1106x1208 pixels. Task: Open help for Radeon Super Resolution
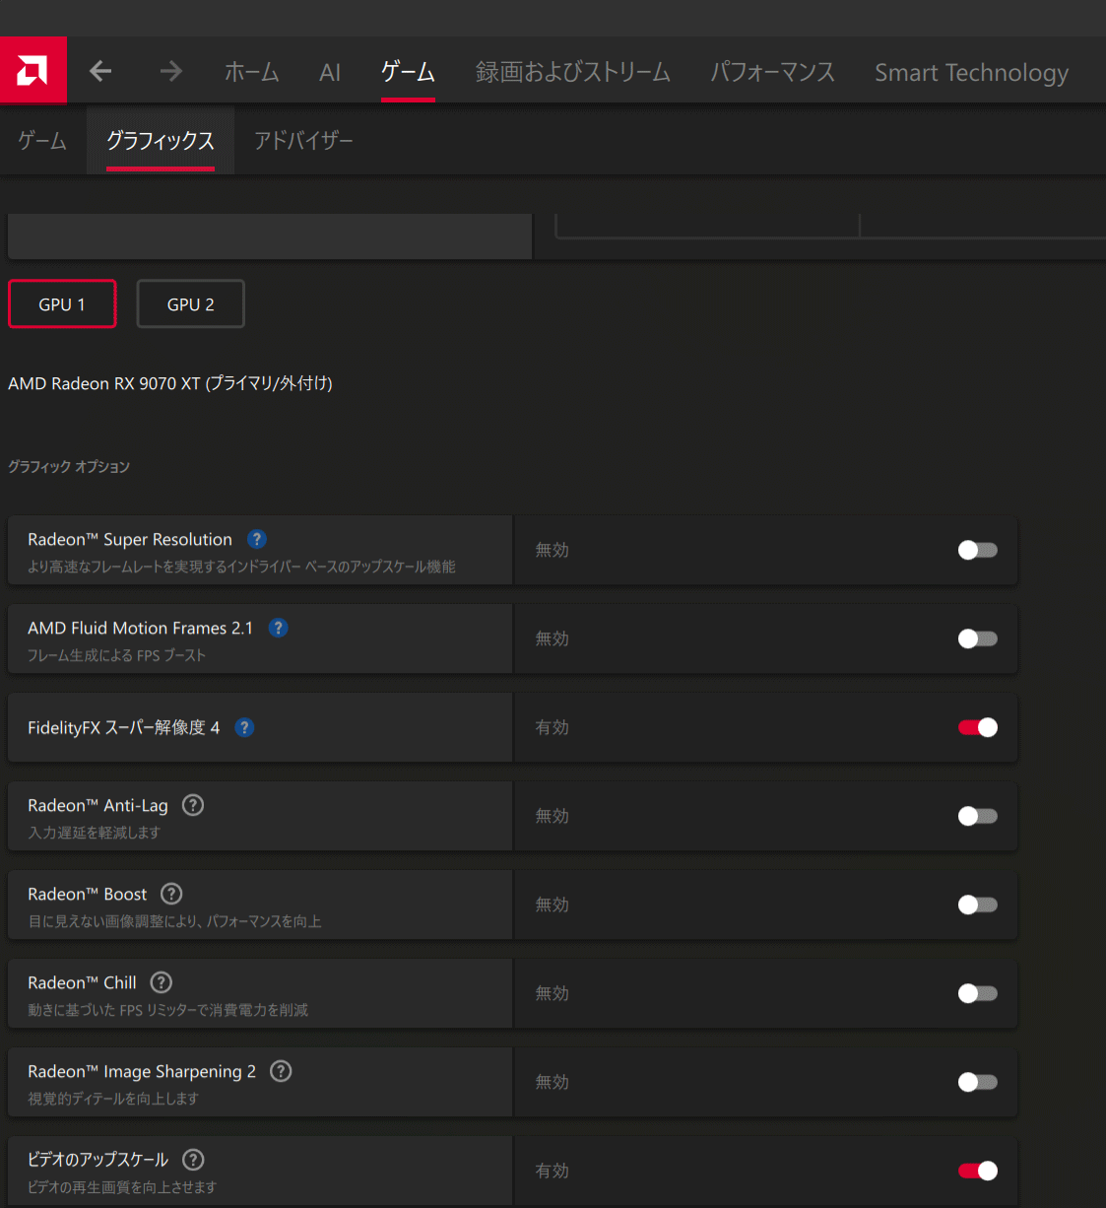pyautogui.click(x=257, y=539)
